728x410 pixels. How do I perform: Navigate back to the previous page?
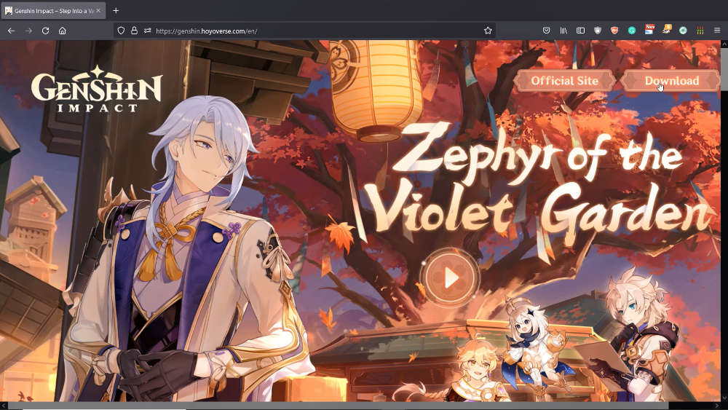11,31
